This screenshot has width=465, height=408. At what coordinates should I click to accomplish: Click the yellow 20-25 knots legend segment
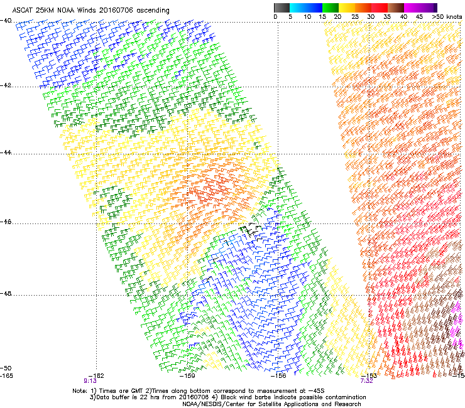[x=347, y=8]
